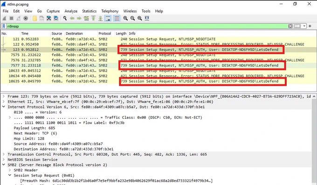This screenshot has height=185, width=317.
Task: Click the save capture file icon
Action: point(41,18)
